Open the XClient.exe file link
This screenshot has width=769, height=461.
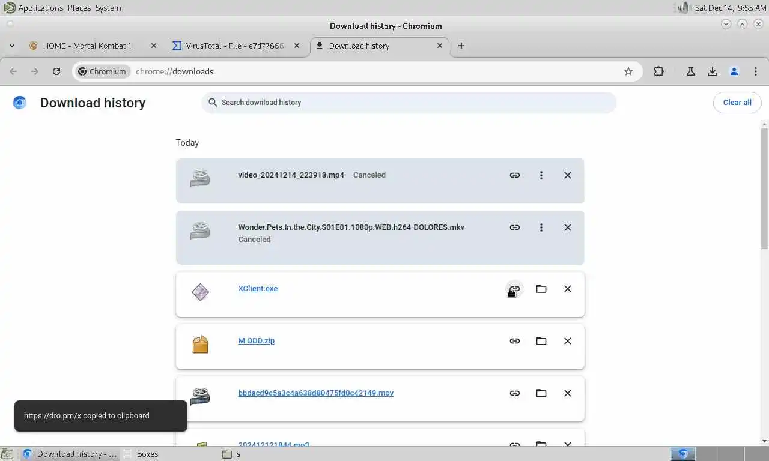pos(258,289)
